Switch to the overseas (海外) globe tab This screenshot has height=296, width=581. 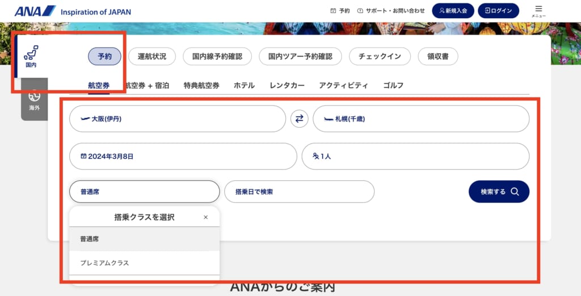coord(34,100)
